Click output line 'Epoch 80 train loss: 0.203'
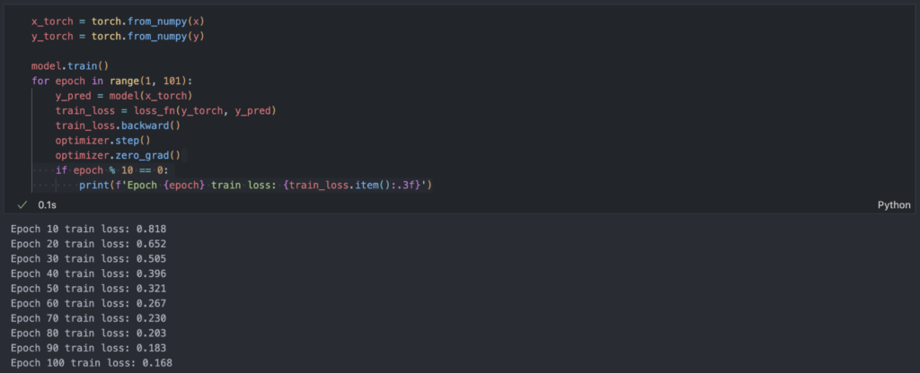Viewport: 920px width, 373px height. [x=89, y=334]
